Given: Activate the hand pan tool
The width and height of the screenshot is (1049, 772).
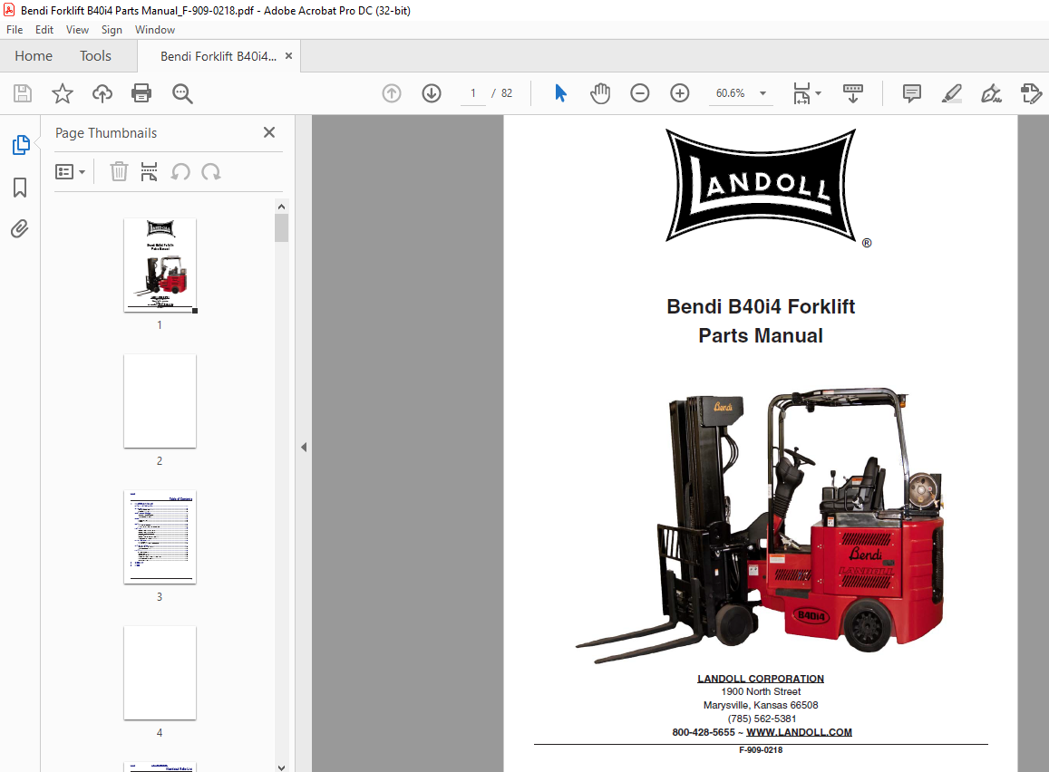Looking at the screenshot, I should (600, 93).
